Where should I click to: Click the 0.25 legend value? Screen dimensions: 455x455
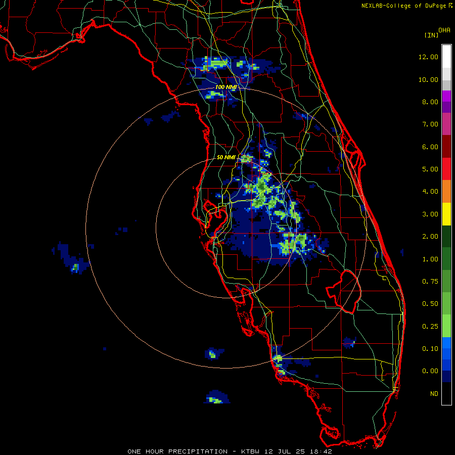point(430,327)
